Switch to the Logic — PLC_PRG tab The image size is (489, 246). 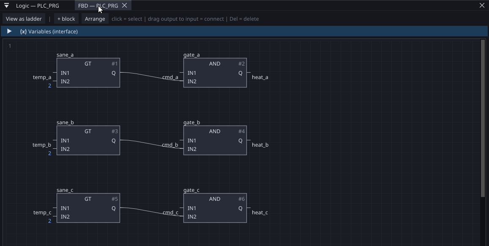click(x=38, y=5)
